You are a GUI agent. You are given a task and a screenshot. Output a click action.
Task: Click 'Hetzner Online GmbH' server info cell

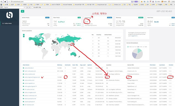pos(133,68)
